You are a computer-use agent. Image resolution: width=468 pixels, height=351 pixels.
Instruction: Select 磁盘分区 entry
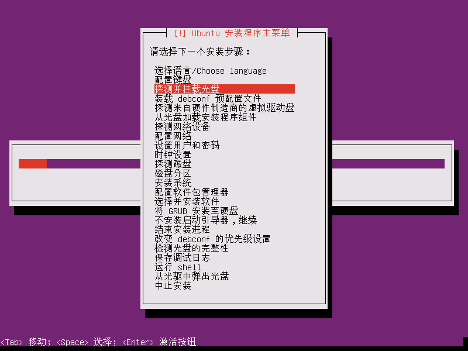173,173
